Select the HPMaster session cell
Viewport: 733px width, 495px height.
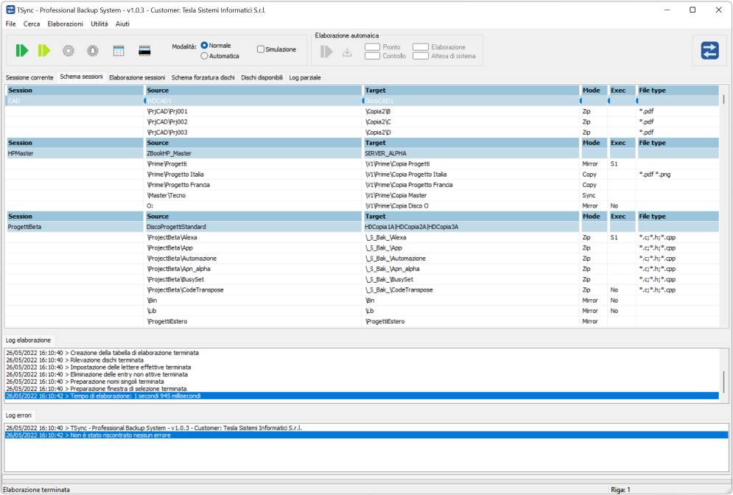75,153
